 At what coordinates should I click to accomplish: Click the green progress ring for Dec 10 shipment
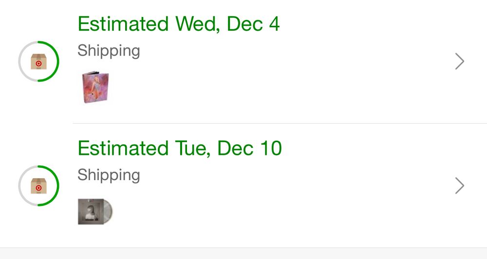coord(58,186)
